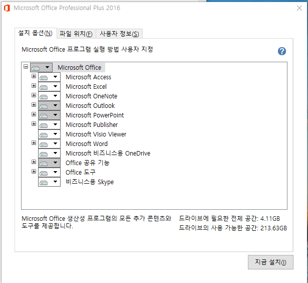
Task: Open install option dropdown for Microsoft Publisher
Action: click(49, 124)
